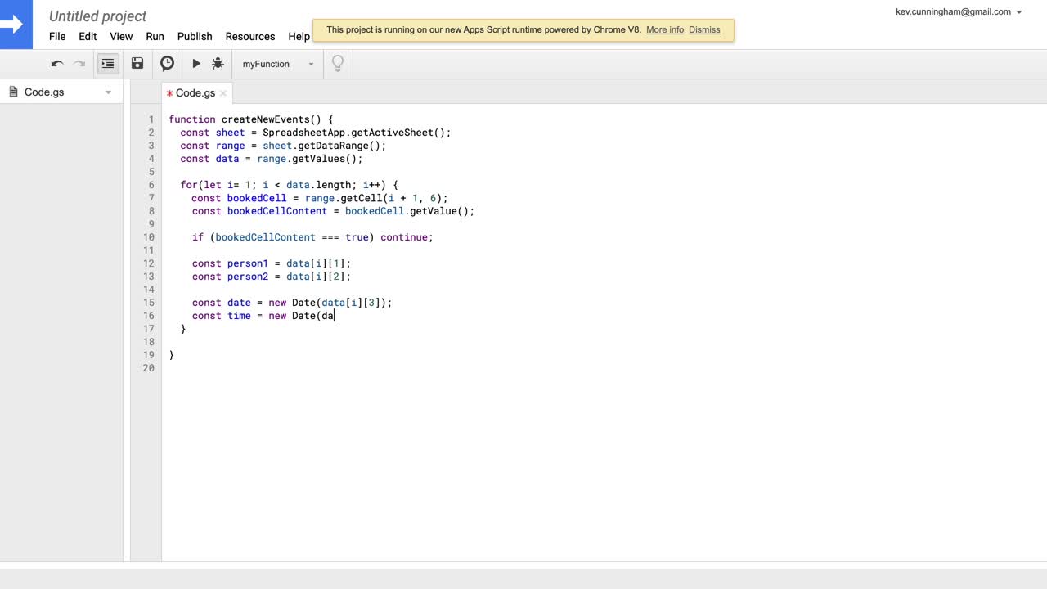Click the lightbulb hint icon
Screen dimensions: 1047x589
click(338, 63)
